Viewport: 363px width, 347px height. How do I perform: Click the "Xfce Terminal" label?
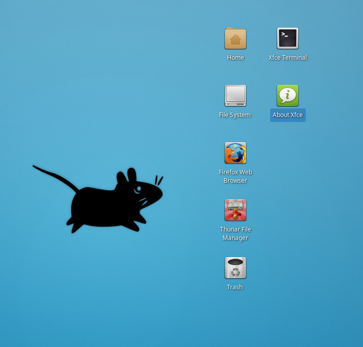click(288, 57)
